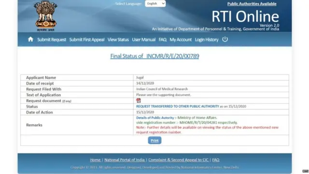Click the Text of Application label
Viewport: 309px width, 174px height.
click(43, 95)
